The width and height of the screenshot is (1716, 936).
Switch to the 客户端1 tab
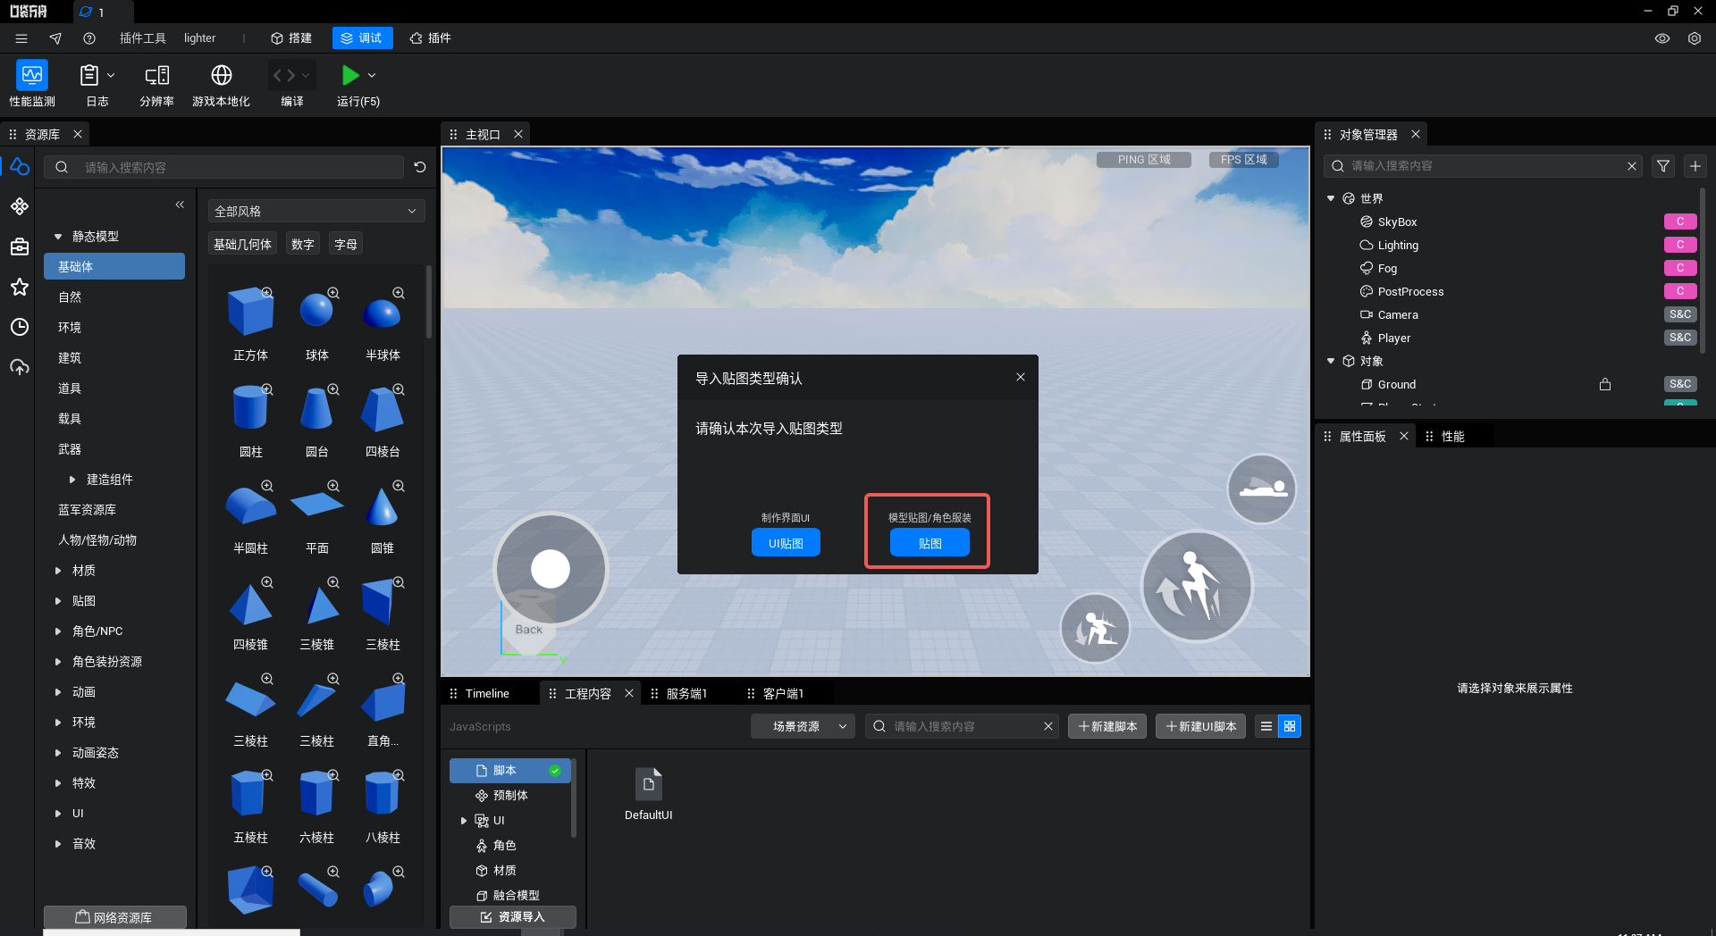click(783, 693)
